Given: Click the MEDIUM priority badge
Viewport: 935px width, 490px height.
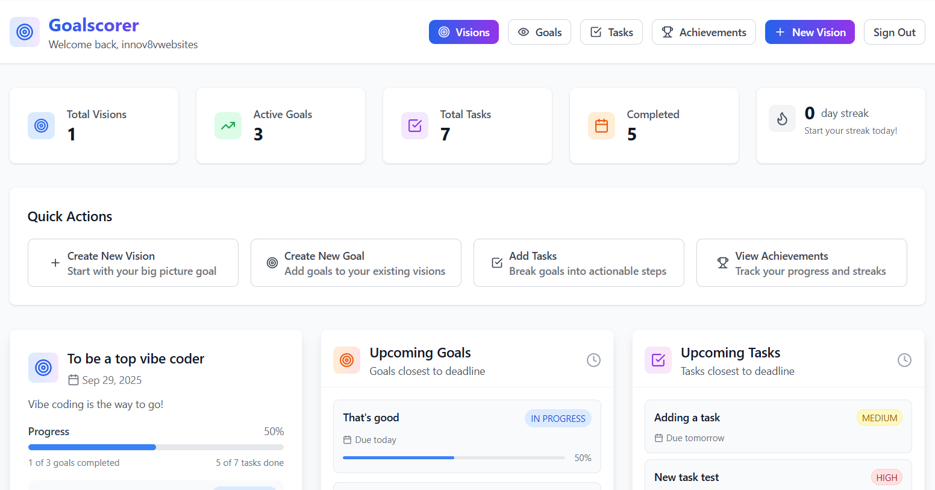Looking at the screenshot, I should [880, 418].
